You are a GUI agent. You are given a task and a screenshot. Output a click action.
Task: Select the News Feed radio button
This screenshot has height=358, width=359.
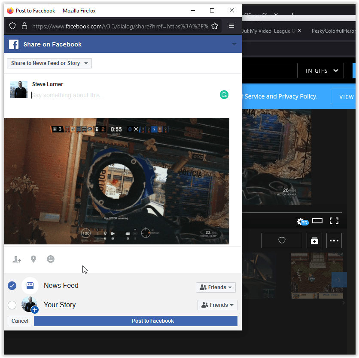[x=12, y=285]
